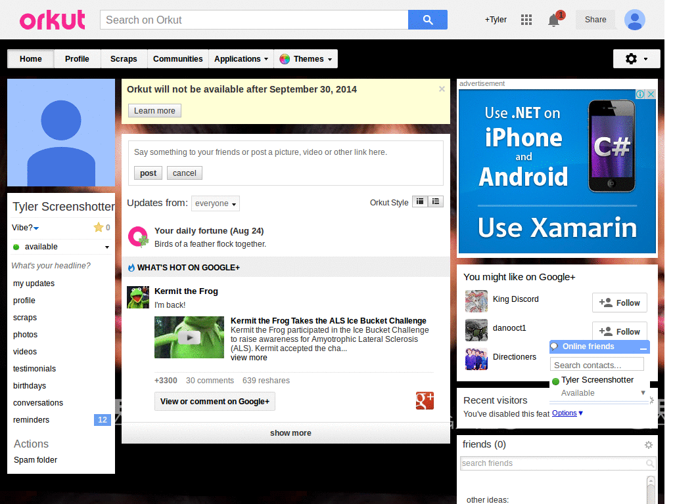The width and height of the screenshot is (673, 504).
Task: Click show more updates
Action: tap(286, 433)
